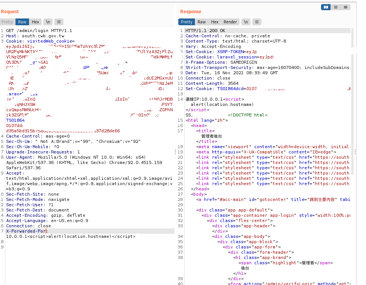Click 'Set-Cookie: XSRF-TOKEN' response header
The image size is (366, 285).
[221, 52]
